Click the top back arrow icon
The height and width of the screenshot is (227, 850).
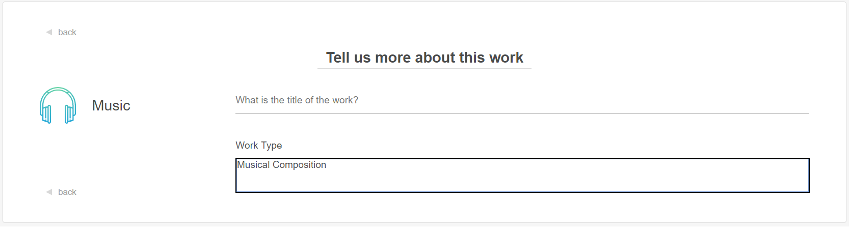point(49,32)
